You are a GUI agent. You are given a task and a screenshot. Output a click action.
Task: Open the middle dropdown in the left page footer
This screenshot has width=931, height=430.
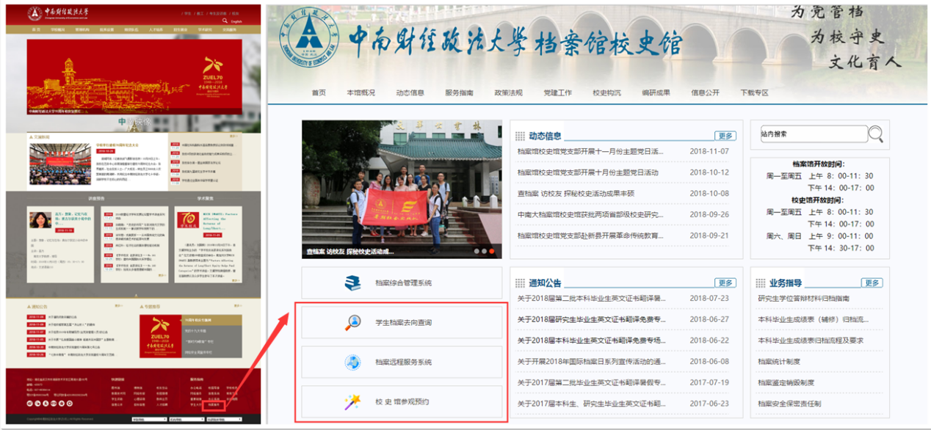pyautogui.click(x=186, y=420)
